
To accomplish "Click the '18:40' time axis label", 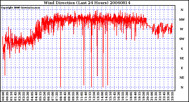I will pyautogui.click(x=135, y=96).
